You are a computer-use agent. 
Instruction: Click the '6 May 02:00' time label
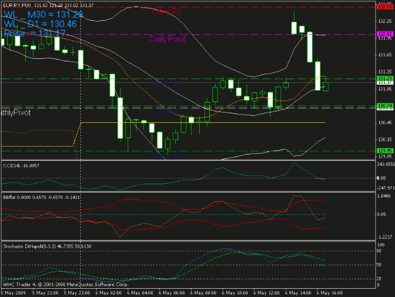(109, 293)
